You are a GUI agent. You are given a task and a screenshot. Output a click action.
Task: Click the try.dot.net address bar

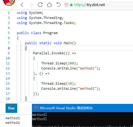point(97,5)
